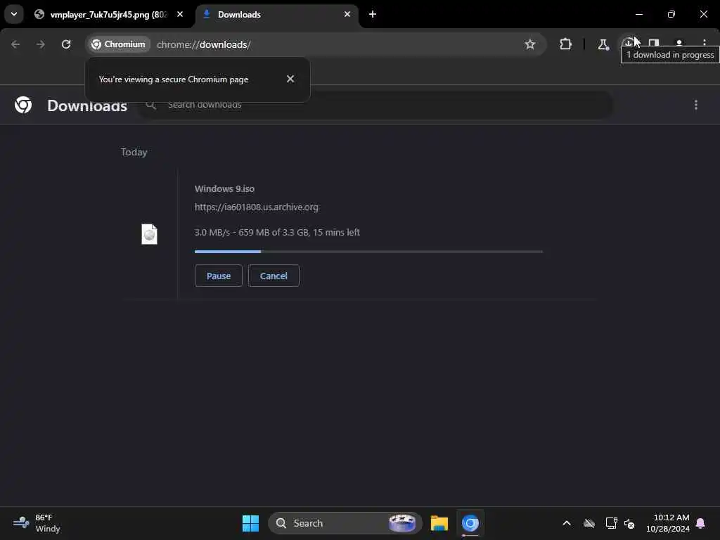The height and width of the screenshot is (540, 720).
Task: Go forward with the forward arrow
Action: (41, 44)
